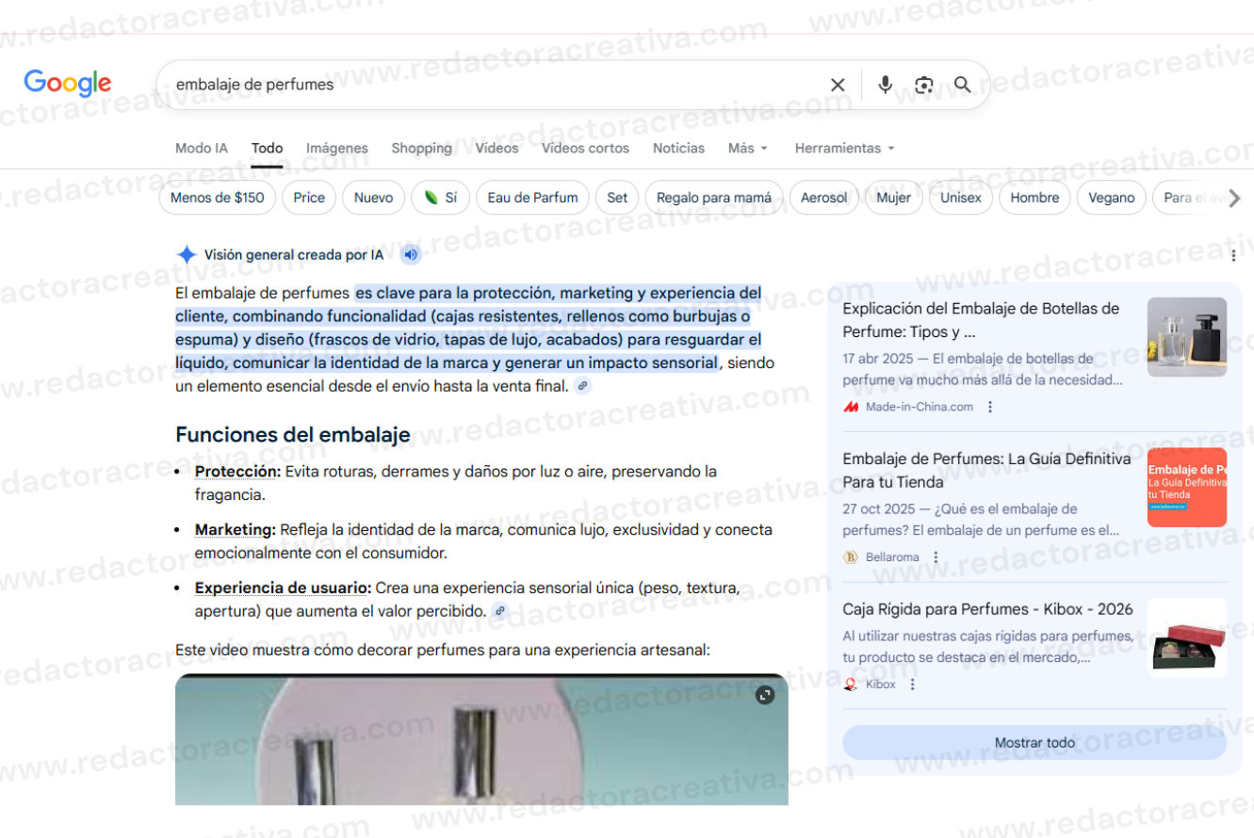Start voice search with the microphone icon

pos(885,85)
